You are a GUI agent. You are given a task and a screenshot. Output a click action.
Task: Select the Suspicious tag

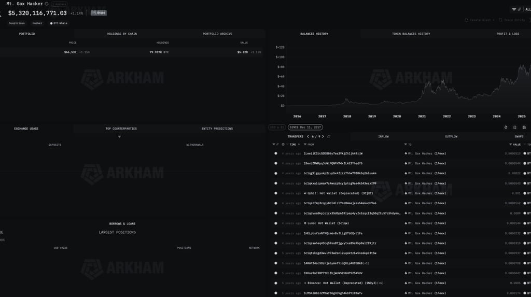pyautogui.click(x=17, y=23)
